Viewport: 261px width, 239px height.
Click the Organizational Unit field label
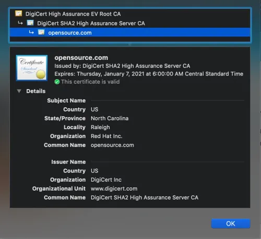tap(59, 188)
